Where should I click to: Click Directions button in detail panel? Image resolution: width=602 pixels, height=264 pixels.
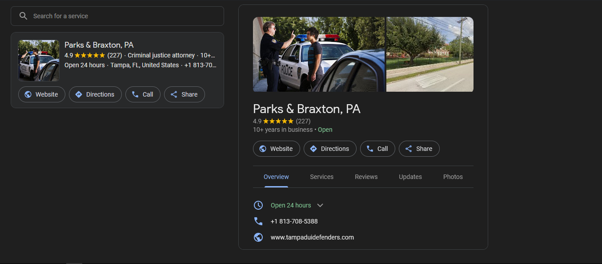(330, 149)
